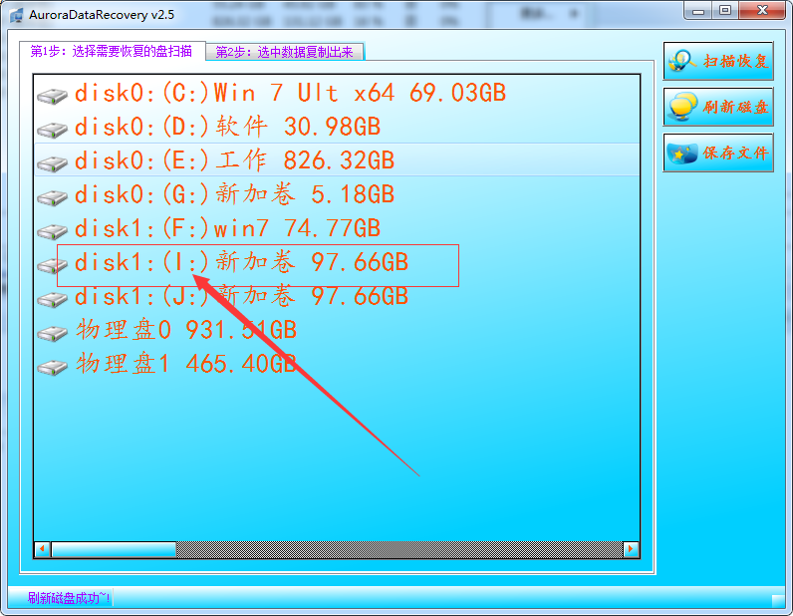The width and height of the screenshot is (793, 616).
Task: Click star folder icon on 保存文件 button
Action: (x=682, y=153)
